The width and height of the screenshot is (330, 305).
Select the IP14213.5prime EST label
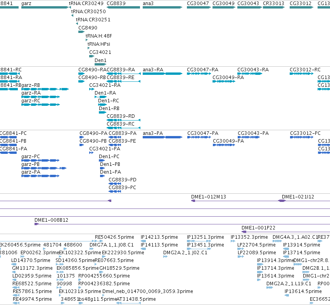[x=159, y=237]
